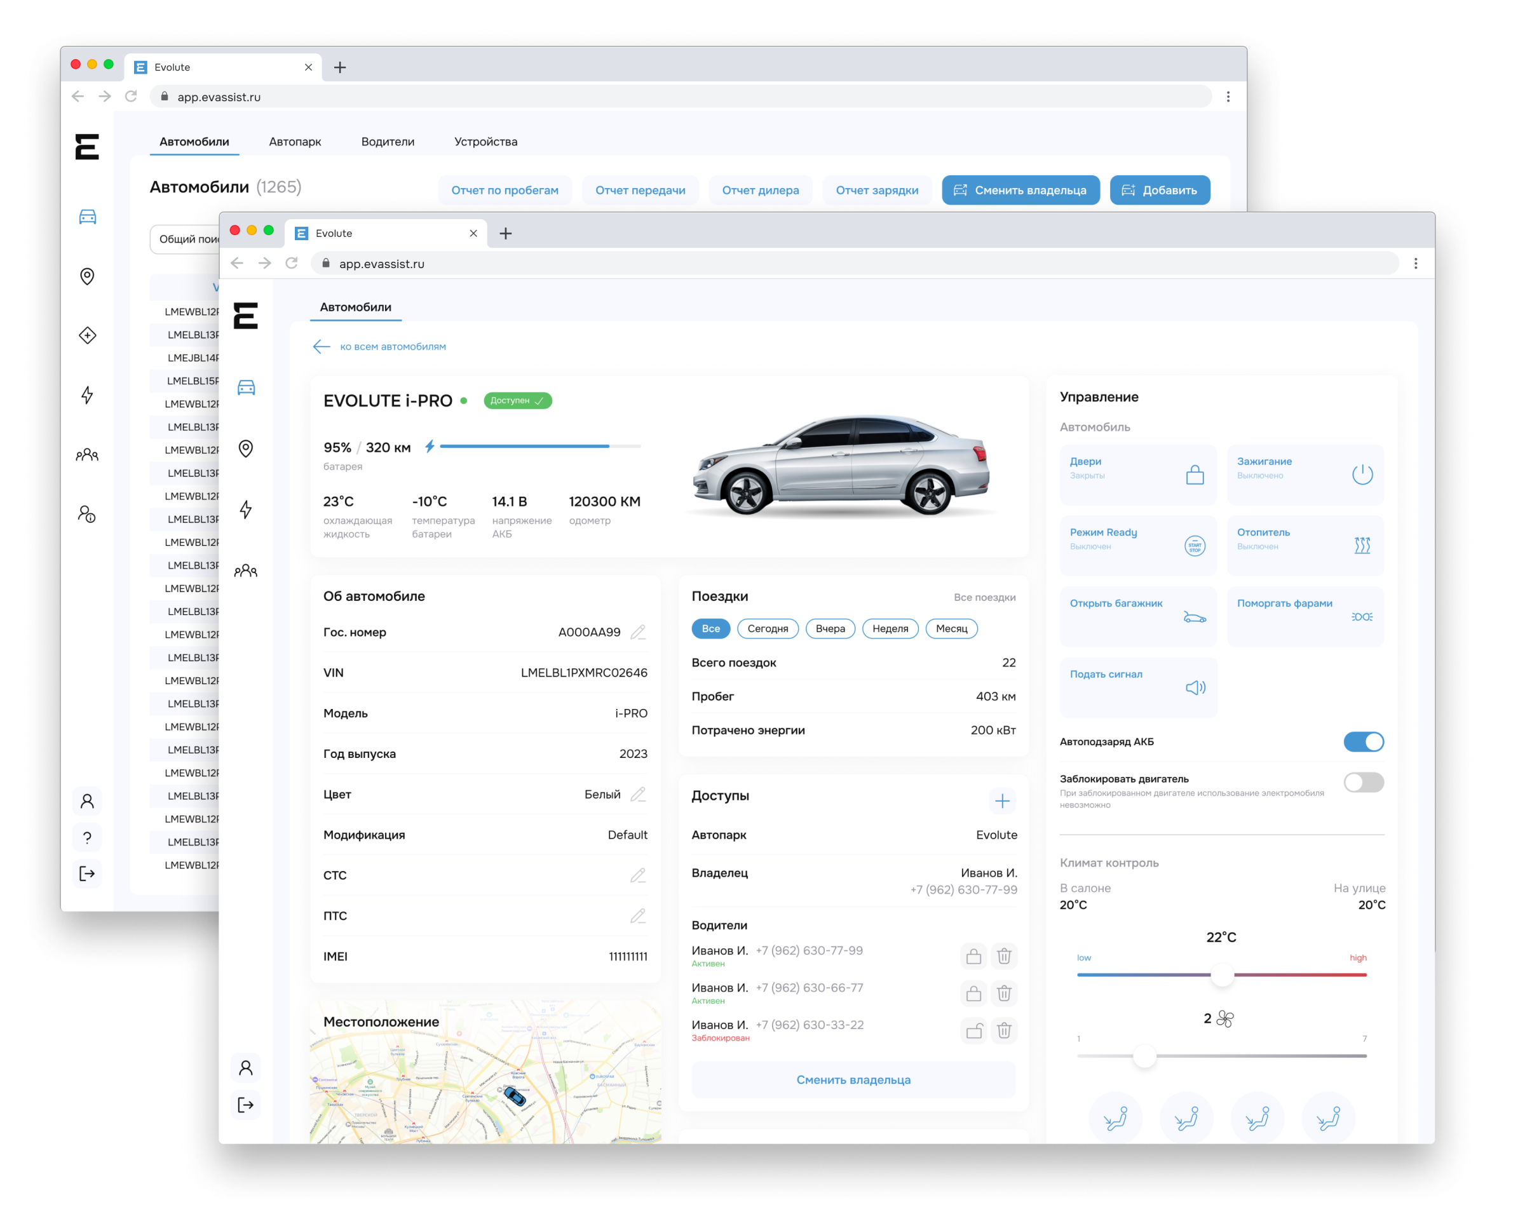Open user profile icon in front window sidebar

point(246,1068)
